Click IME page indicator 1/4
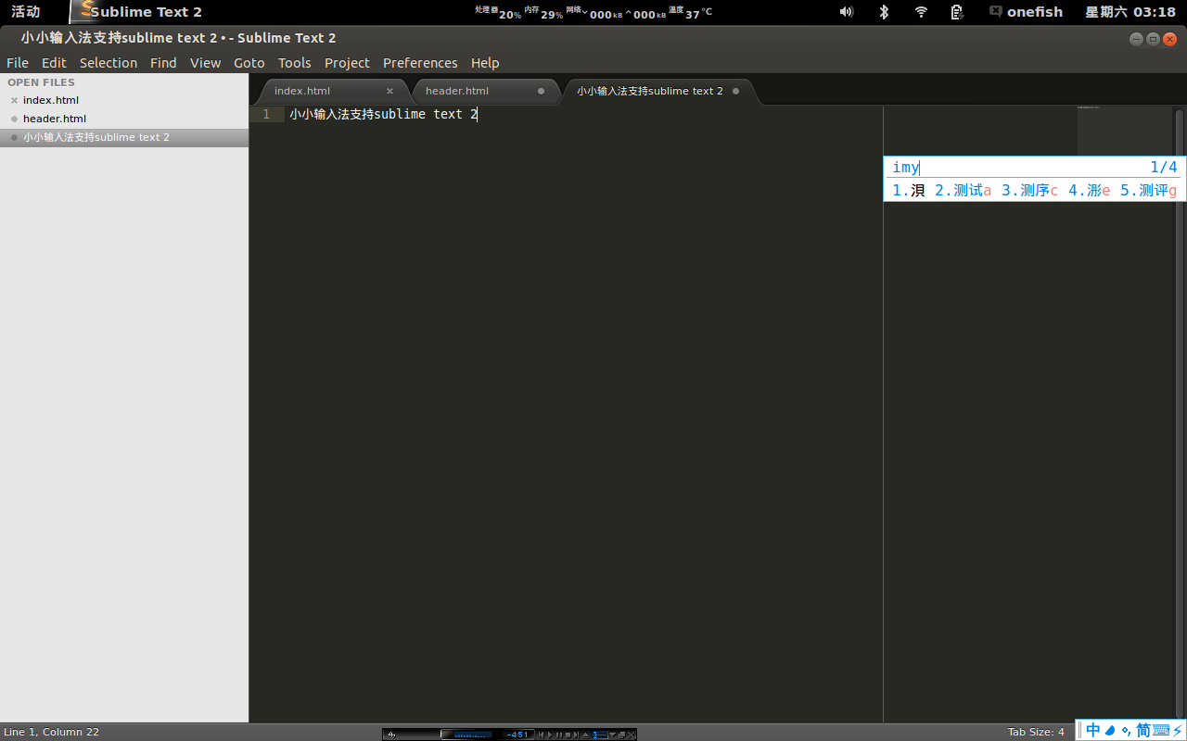The image size is (1187, 741). click(x=1164, y=168)
